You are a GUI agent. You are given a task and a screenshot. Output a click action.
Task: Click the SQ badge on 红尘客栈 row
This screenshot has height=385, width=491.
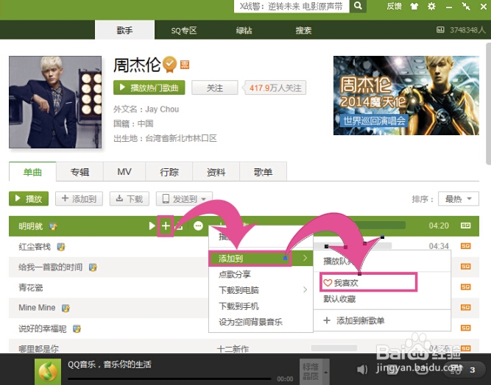(x=466, y=246)
